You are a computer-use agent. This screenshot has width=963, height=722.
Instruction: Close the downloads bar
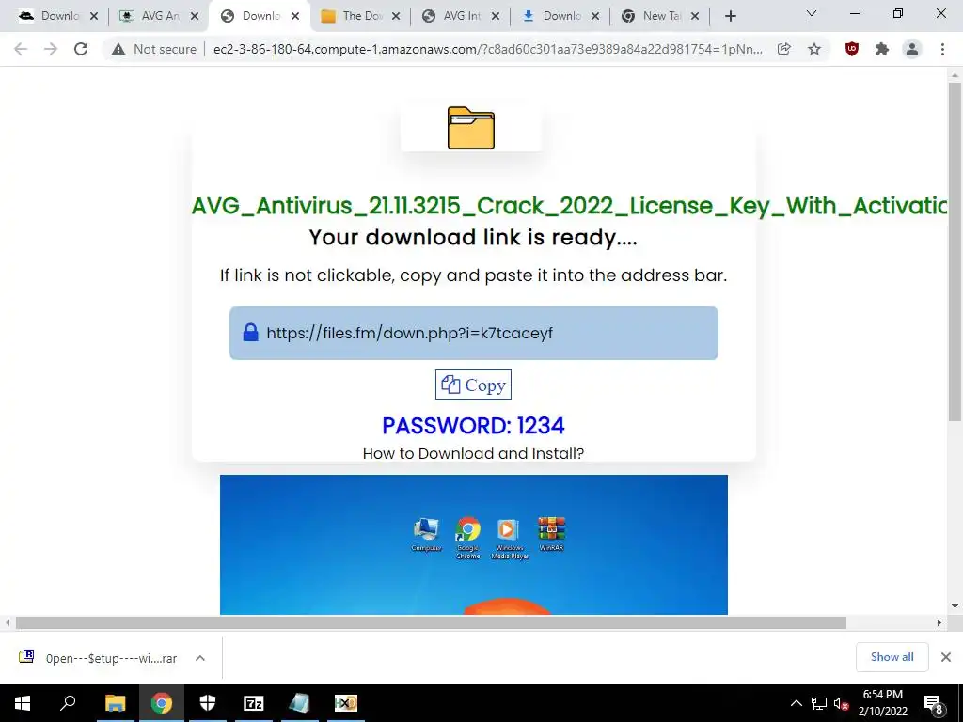(x=946, y=657)
